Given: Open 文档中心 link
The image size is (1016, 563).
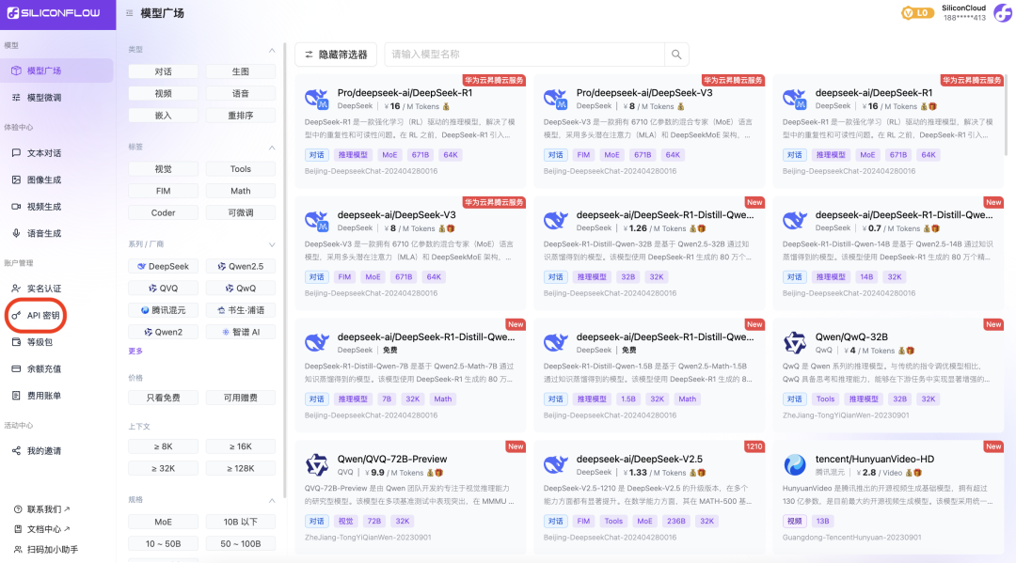Looking at the screenshot, I should pyautogui.click(x=42, y=529).
